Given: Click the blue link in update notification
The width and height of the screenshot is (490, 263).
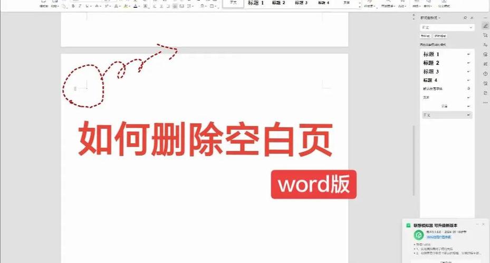Looking at the screenshot, I should (x=439, y=237).
